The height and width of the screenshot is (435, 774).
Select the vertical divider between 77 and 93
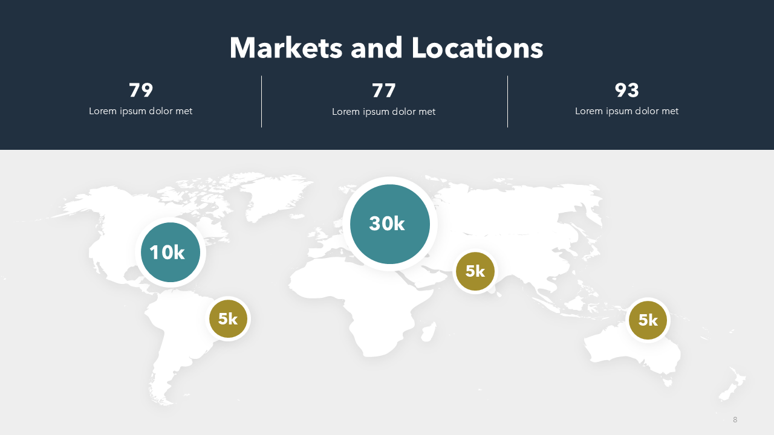click(507, 101)
